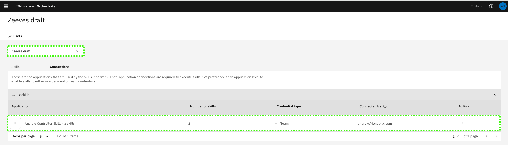Open the page number dropdown
Image resolution: width=508 pixels, height=145 pixels.
tap(455, 136)
